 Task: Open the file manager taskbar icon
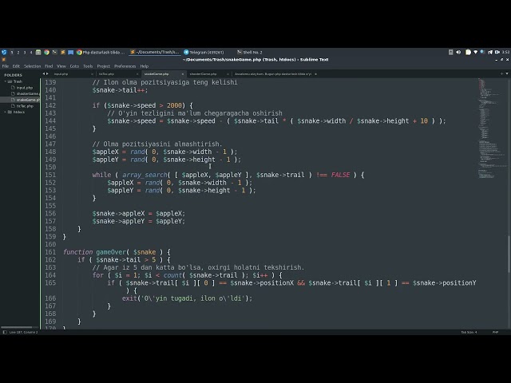pyautogui.click(x=38, y=52)
